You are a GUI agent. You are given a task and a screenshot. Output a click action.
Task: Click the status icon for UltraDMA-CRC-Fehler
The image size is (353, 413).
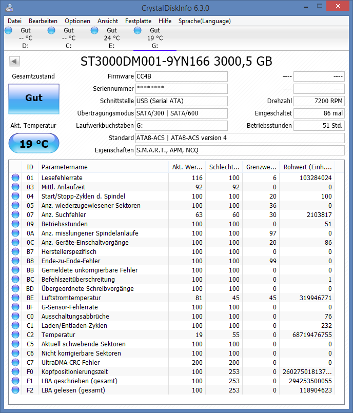pos(15,362)
